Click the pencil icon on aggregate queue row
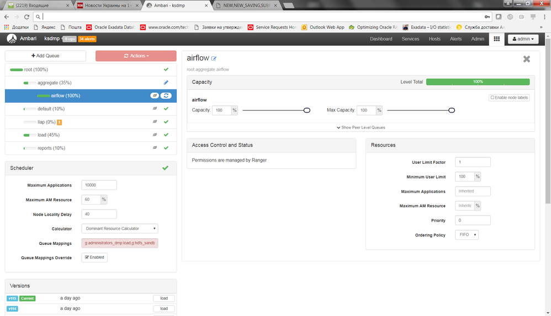 click(166, 83)
